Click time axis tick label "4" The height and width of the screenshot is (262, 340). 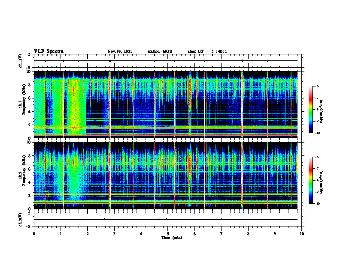point(141,234)
